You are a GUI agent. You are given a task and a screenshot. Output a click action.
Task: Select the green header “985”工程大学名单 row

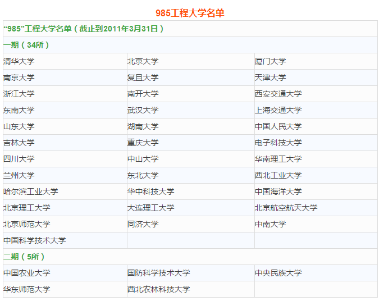(190, 29)
